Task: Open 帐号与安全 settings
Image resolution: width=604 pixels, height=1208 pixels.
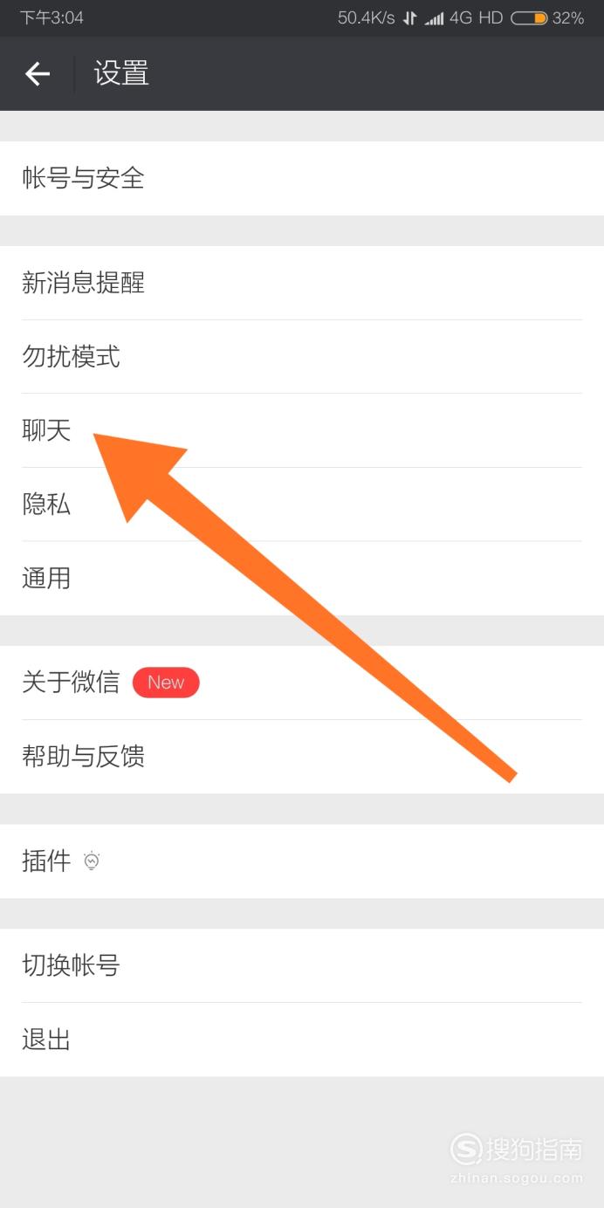Action: point(302,179)
